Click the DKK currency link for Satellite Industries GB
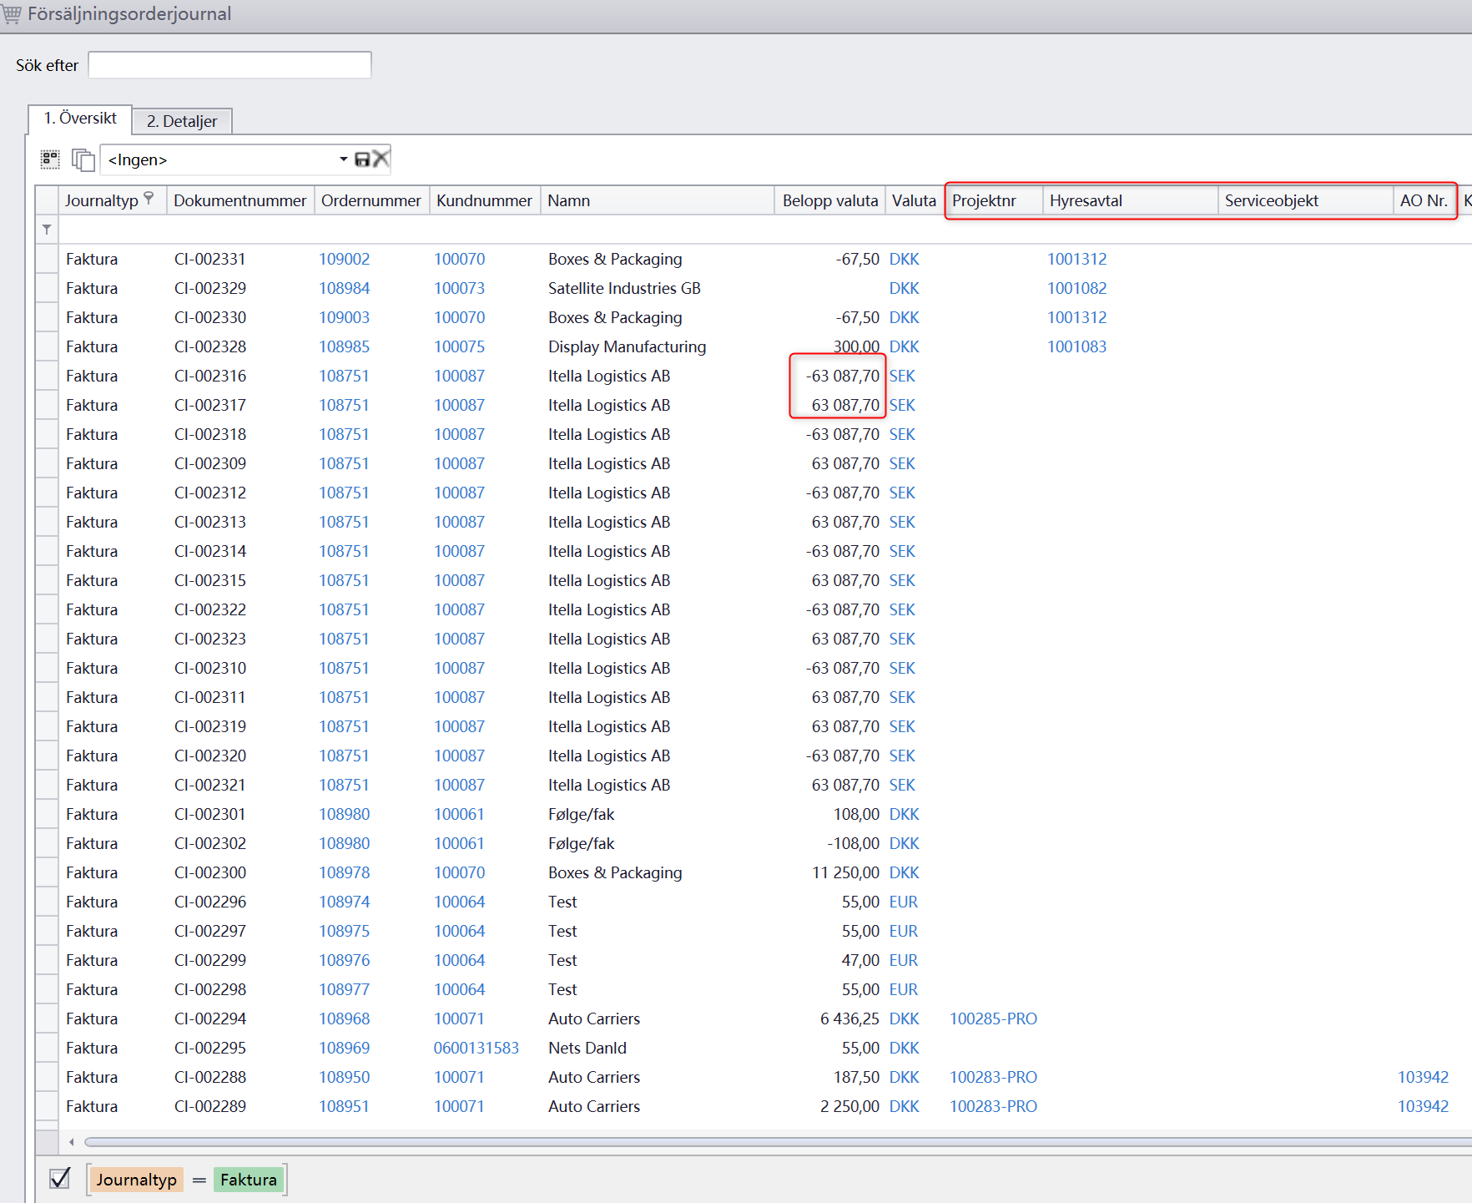The width and height of the screenshot is (1472, 1203). (905, 288)
